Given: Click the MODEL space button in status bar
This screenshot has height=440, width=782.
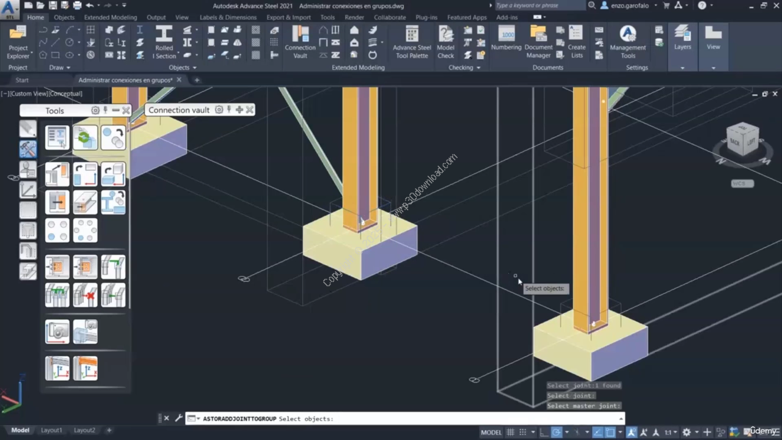Looking at the screenshot, I should coord(491,432).
